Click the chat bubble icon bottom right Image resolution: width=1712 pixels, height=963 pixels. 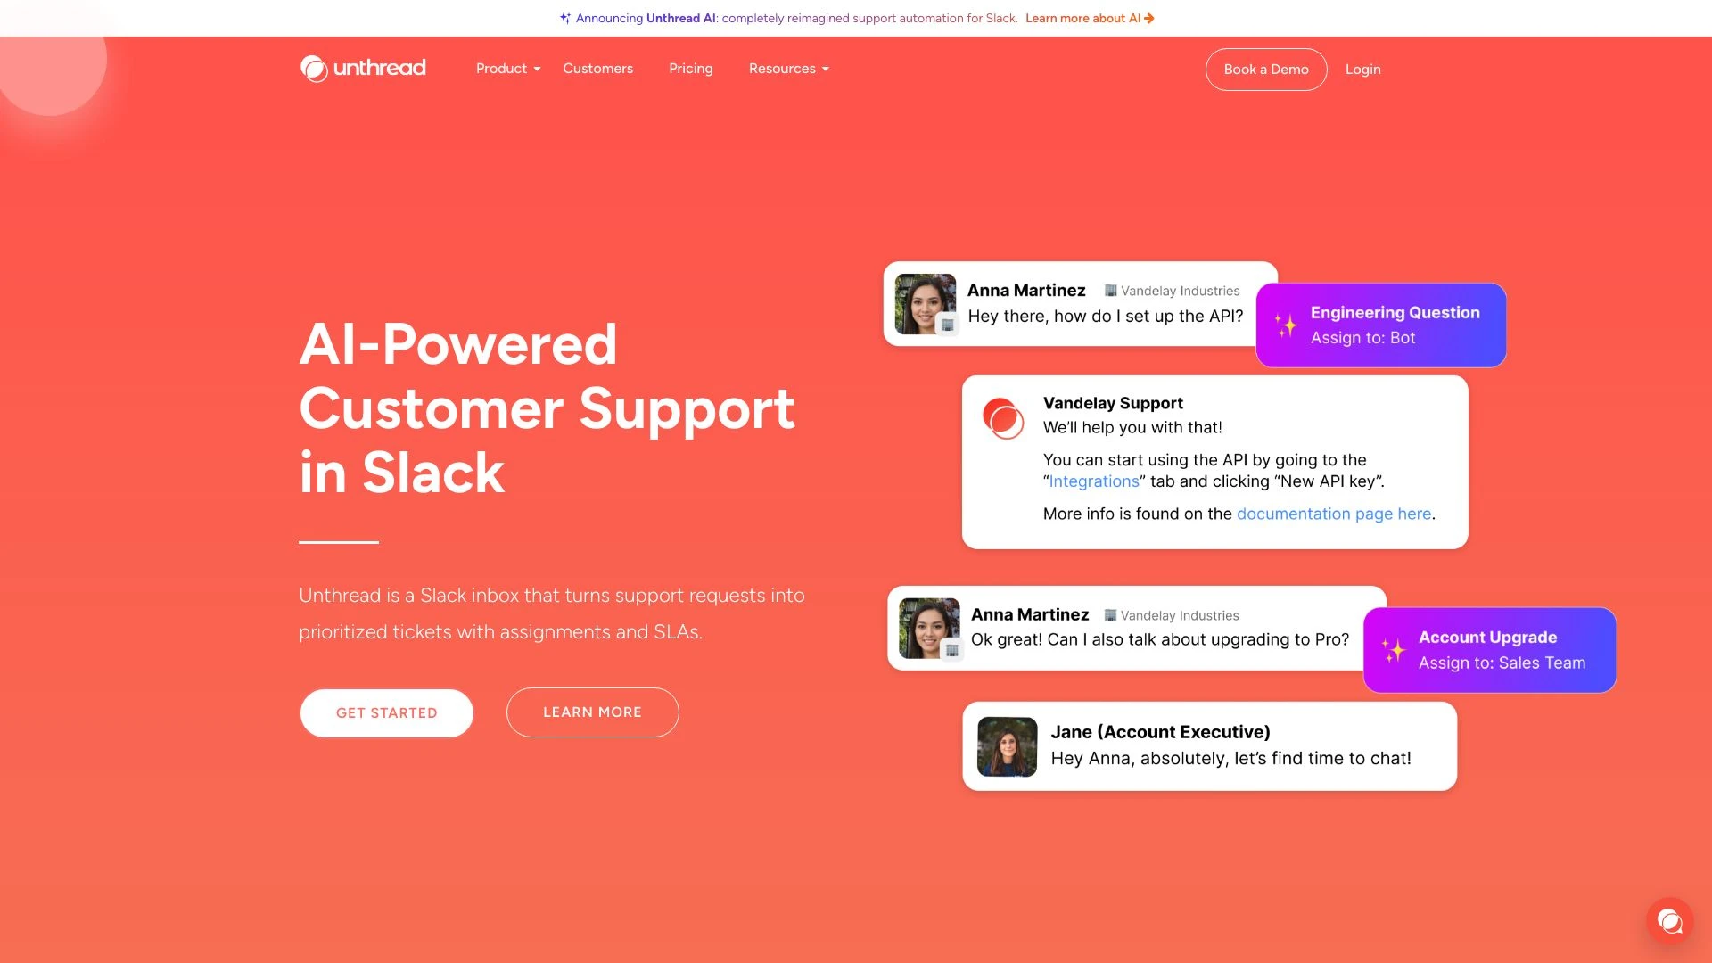click(x=1670, y=919)
